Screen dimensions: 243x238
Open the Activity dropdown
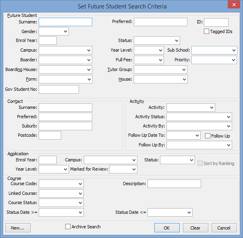[x=191, y=108]
